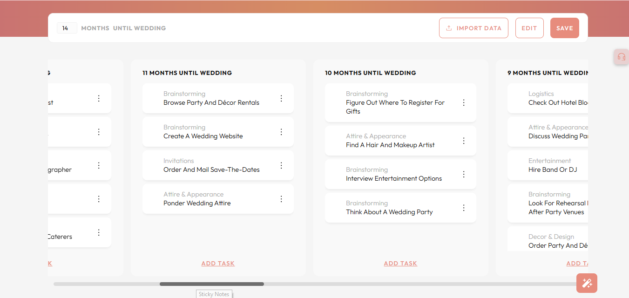
Task: Click the Invitations category label
Action: [179, 161]
